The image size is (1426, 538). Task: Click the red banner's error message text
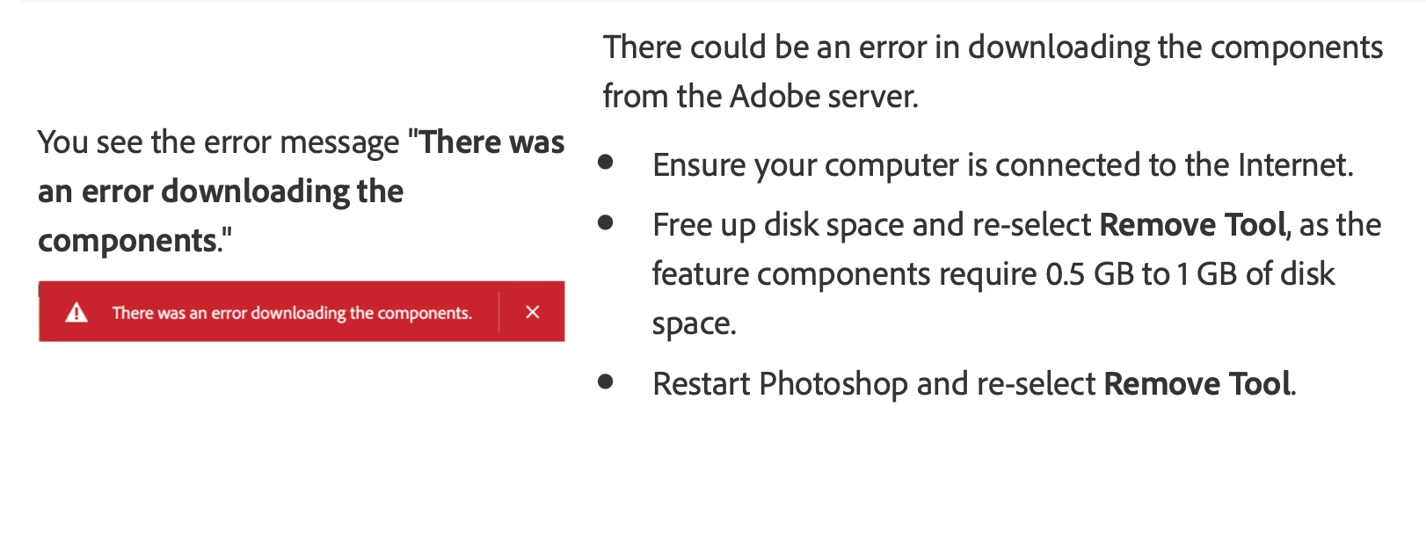click(x=292, y=313)
